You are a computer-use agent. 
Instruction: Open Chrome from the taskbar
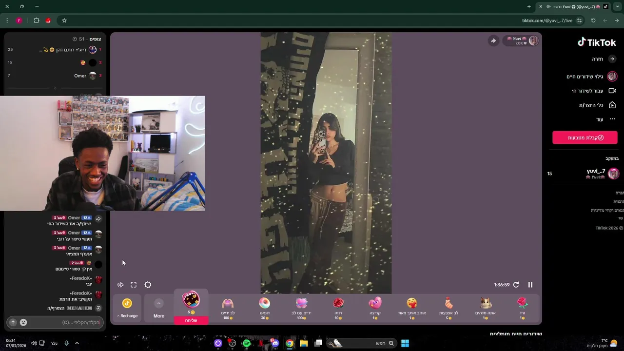290,343
